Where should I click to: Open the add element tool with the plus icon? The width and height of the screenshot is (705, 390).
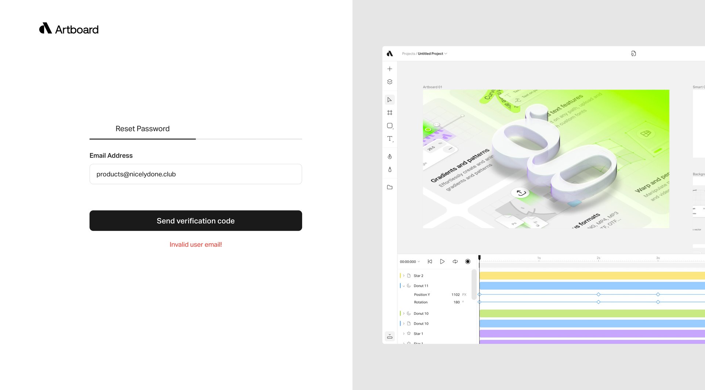(x=390, y=68)
